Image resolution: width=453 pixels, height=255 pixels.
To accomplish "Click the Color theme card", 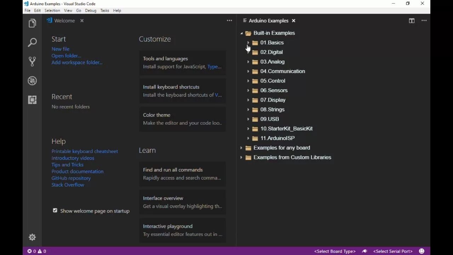I will (182, 119).
